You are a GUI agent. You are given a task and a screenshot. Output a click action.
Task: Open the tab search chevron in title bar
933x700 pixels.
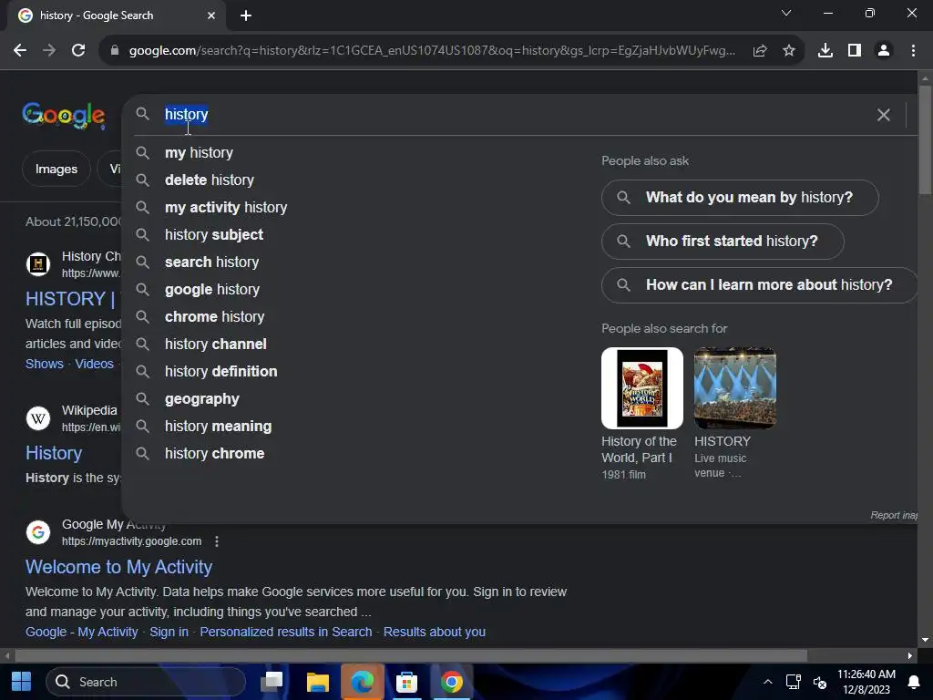coord(786,13)
